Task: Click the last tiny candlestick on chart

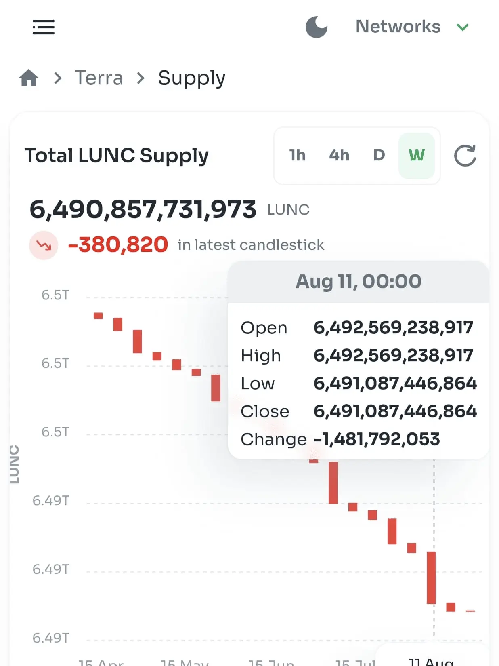Action: [x=470, y=611]
